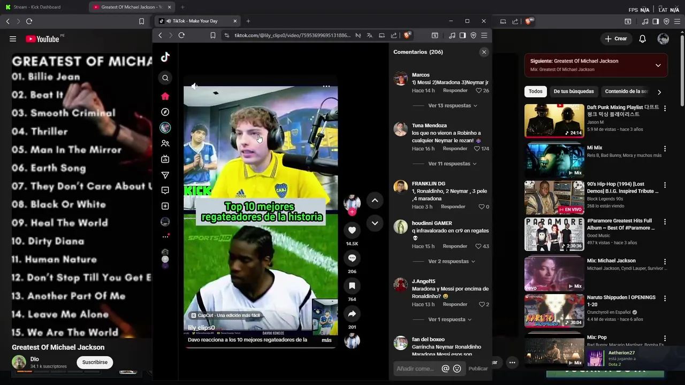Like Marcos's comment
685x385 pixels.
point(479,90)
